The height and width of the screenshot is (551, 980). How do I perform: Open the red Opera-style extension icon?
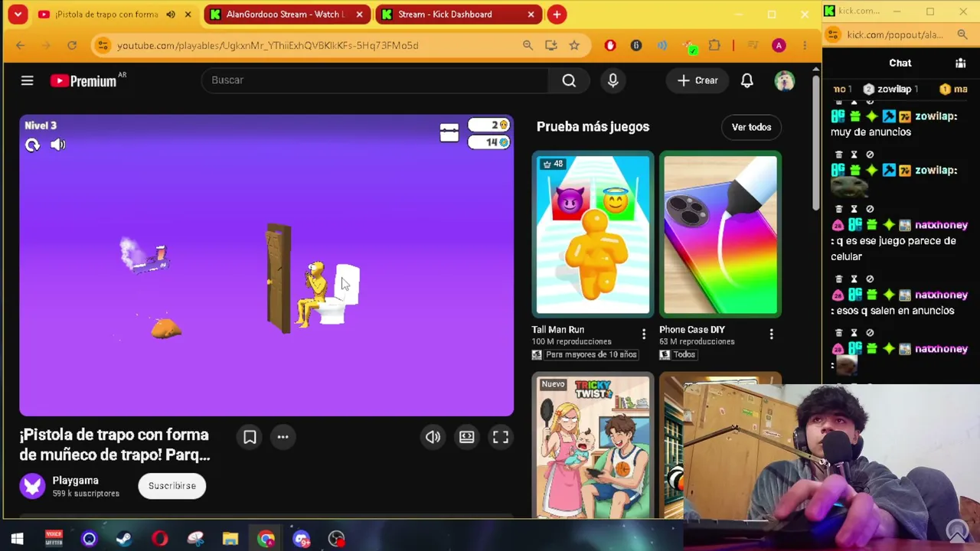[x=610, y=46]
